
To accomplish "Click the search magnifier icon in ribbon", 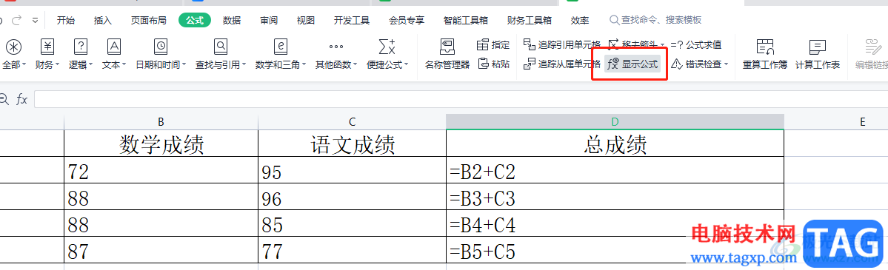I will [x=615, y=21].
